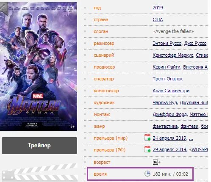211x182 pixels.
Task: Open cinematographer Трент Опалок link
Action: [x=168, y=79]
